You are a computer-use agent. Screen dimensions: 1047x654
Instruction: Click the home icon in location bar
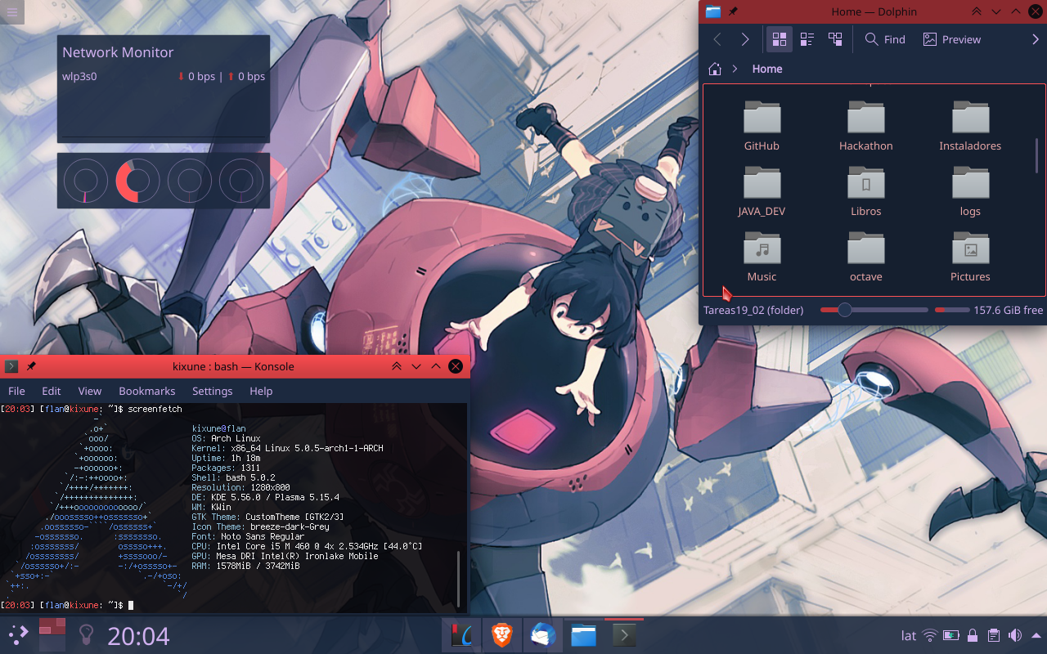(x=714, y=69)
